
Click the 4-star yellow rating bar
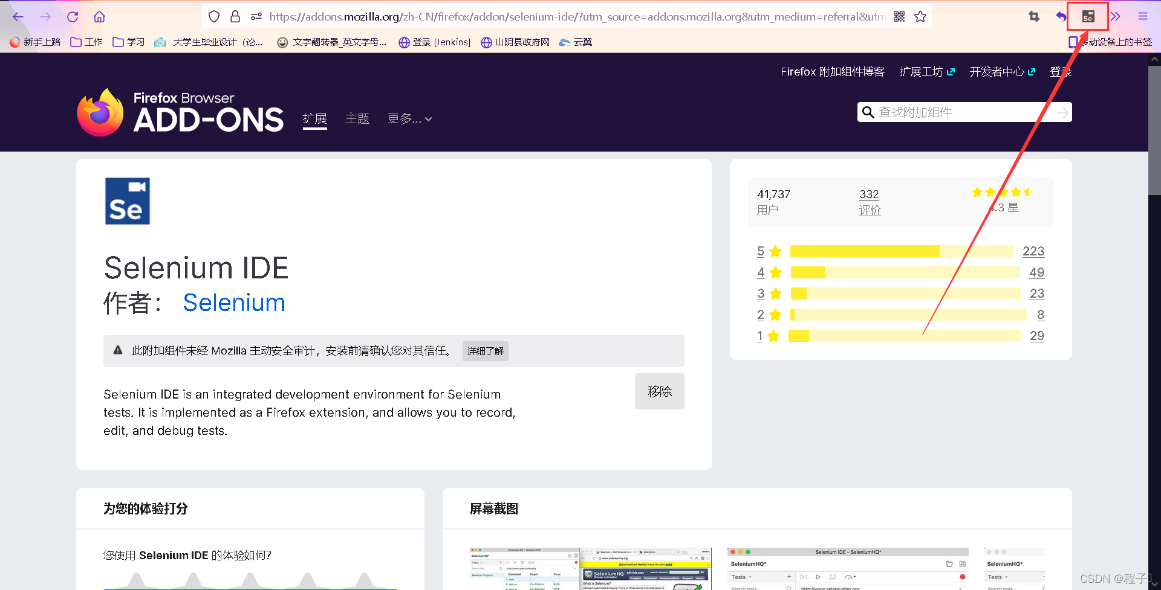pyautogui.click(x=905, y=272)
